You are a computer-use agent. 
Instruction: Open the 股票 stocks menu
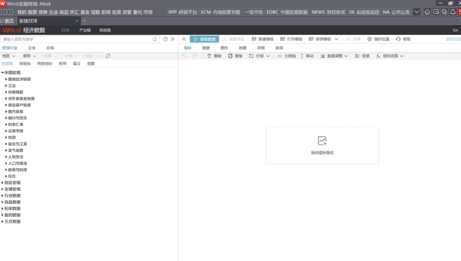click(32, 12)
